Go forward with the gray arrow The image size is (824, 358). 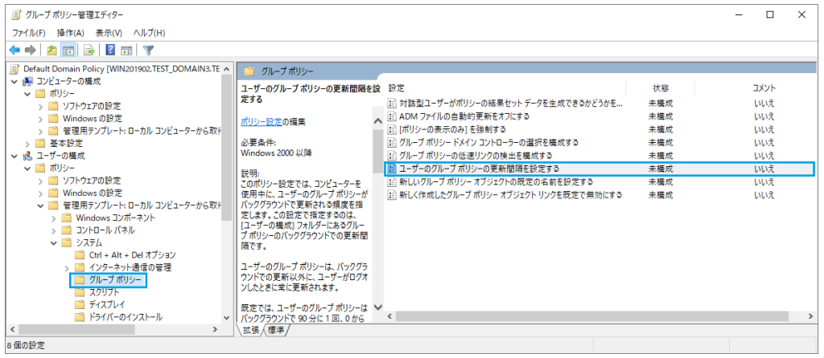pos(30,51)
